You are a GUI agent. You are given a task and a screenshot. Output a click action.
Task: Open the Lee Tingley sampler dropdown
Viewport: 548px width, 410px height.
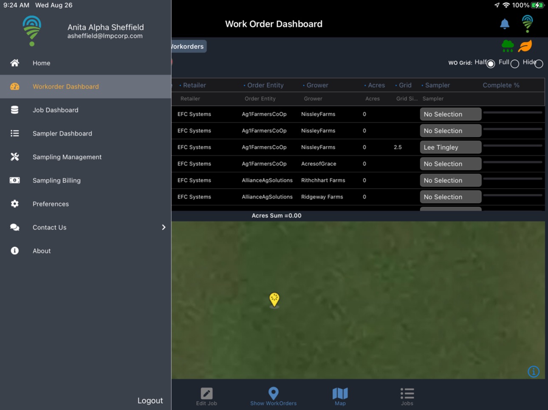pos(450,147)
